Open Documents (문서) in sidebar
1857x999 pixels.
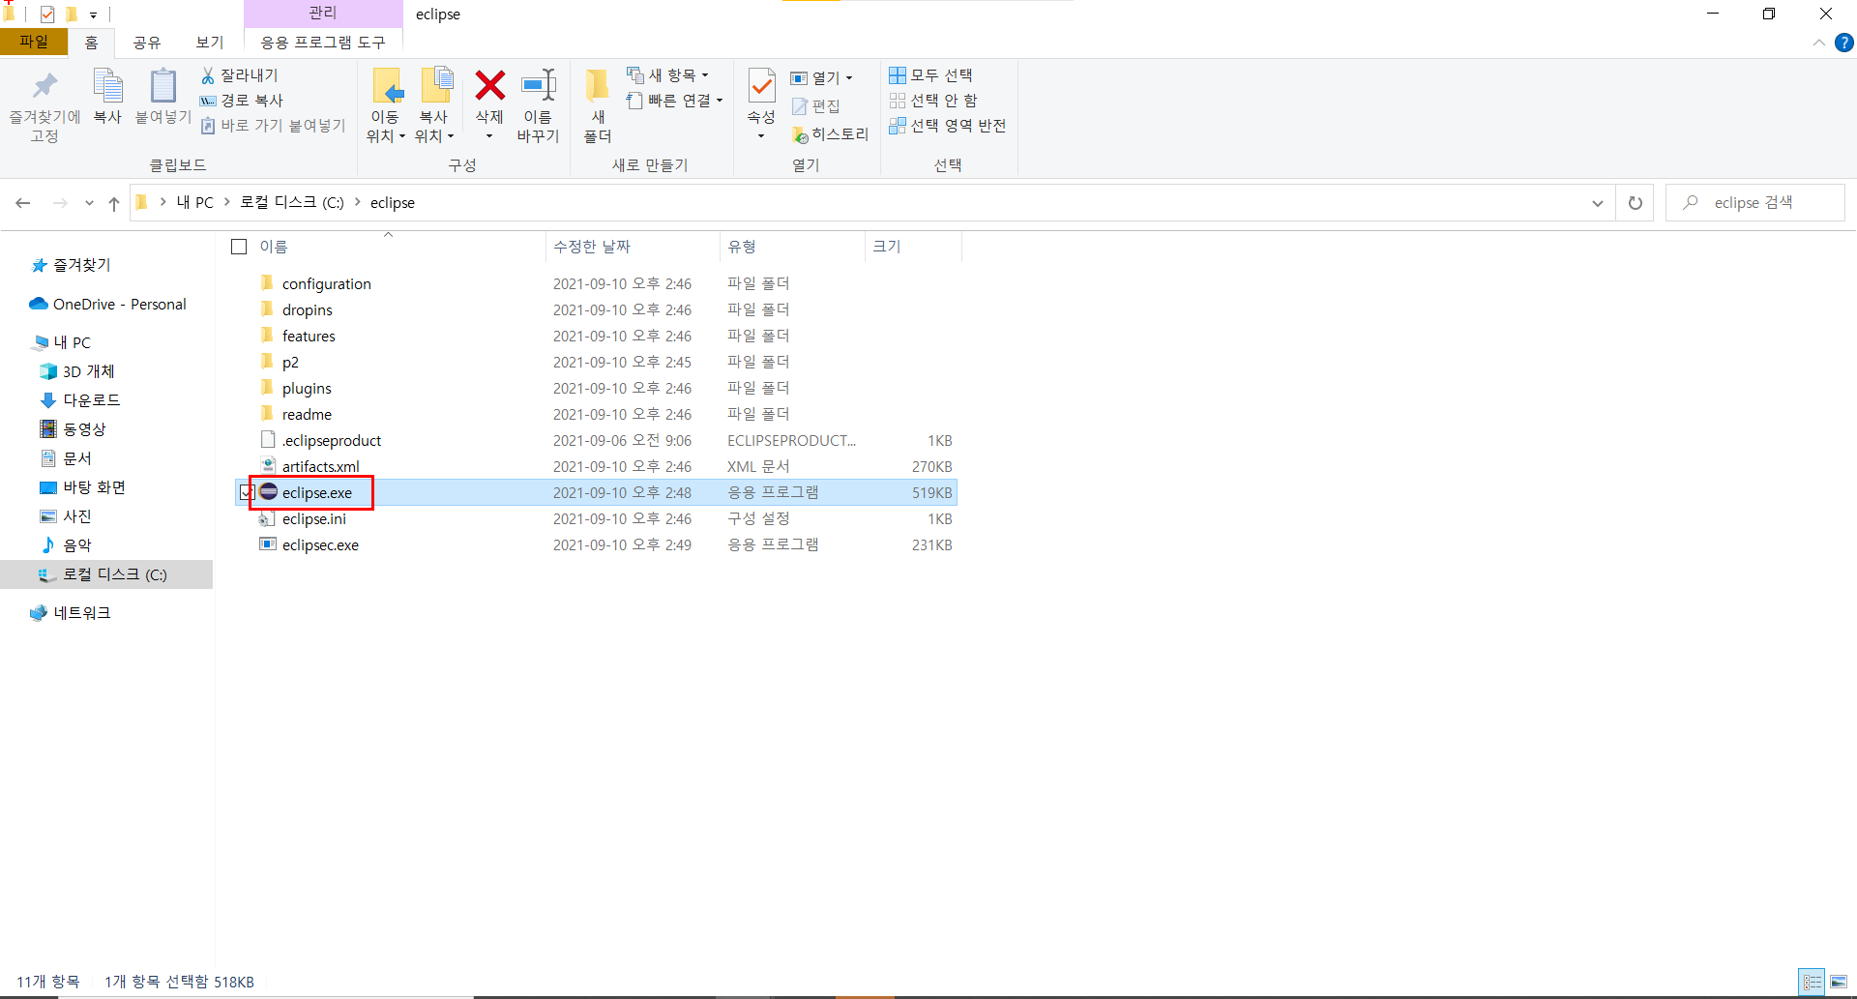pyautogui.click(x=66, y=458)
